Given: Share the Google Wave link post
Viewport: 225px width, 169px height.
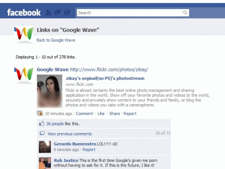Looking at the screenshot, I should click(115, 114).
